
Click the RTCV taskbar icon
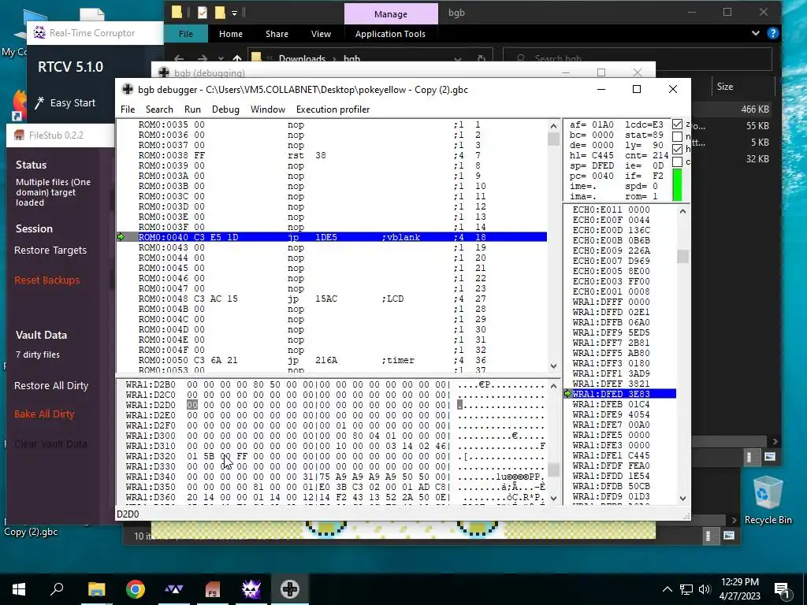(x=251, y=589)
